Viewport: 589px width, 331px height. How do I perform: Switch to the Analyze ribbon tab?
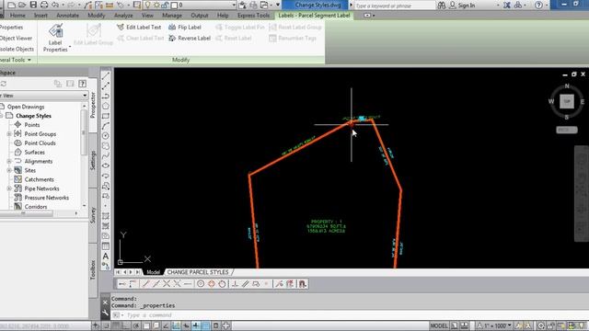coord(123,16)
